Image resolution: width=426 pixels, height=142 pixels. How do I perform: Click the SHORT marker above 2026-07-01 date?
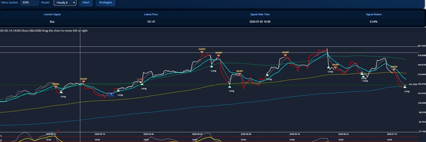click(394, 68)
